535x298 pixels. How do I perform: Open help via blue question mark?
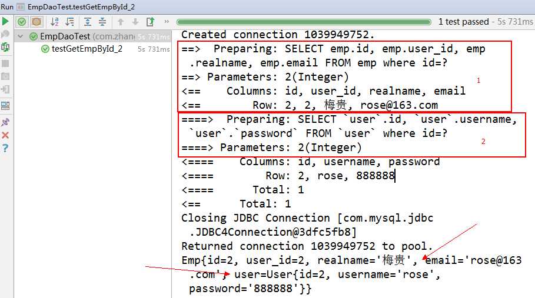5,148
